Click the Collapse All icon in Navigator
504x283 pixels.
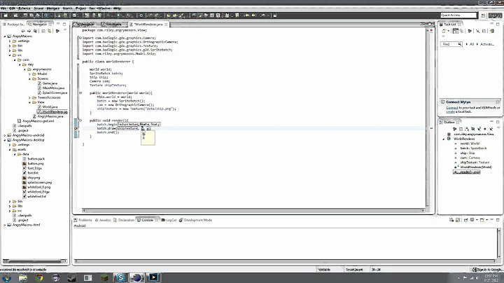click(43, 31)
